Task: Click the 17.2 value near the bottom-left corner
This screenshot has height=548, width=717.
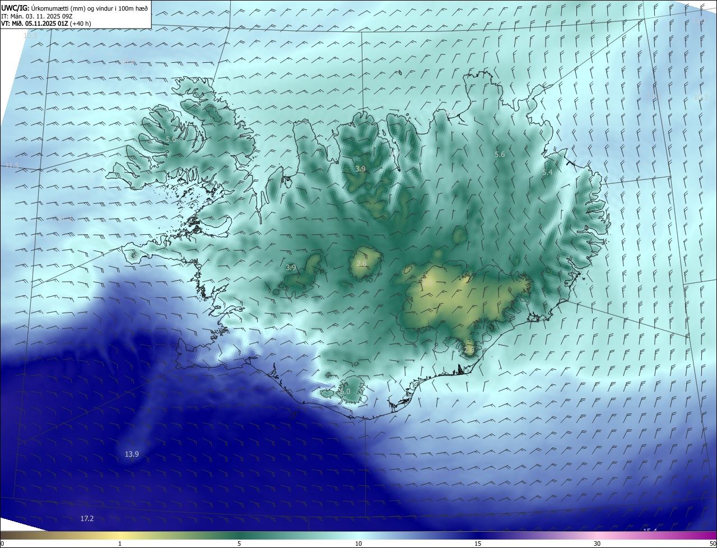Action: pyautogui.click(x=87, y=519)
